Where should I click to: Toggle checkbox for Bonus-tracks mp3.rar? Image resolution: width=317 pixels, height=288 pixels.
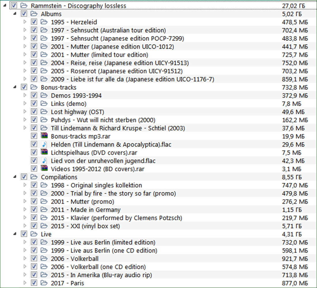(x=34, y=136)
